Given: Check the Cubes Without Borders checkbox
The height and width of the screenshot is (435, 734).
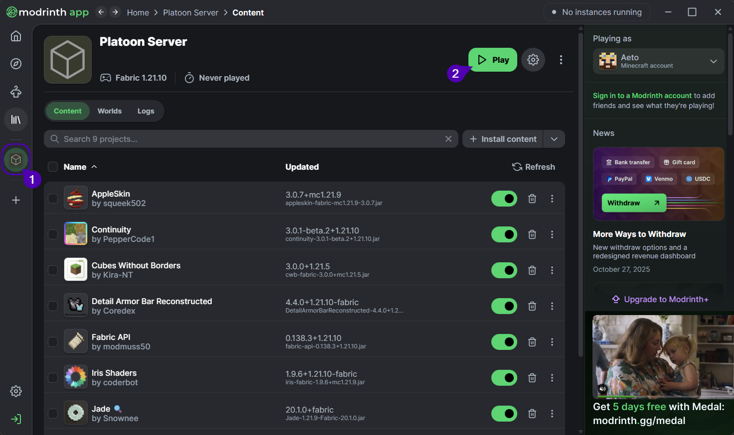Looking at the screenshot, I should pos(53,270).
